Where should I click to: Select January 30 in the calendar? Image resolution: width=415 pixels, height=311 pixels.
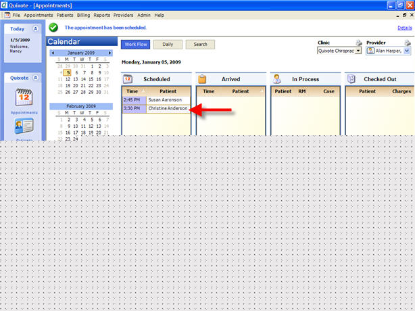coord(99,92)
